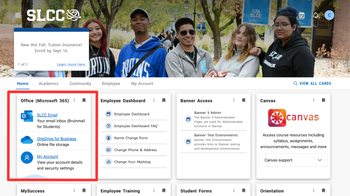350x196 pixels.
Task: Click the Outlook icon for SLCC Email
Action: (27, 117)
